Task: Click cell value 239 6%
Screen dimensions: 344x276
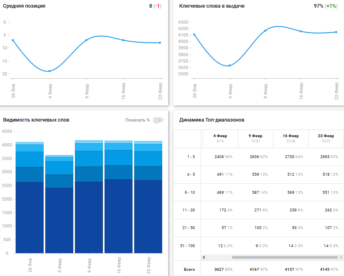Action: point(296,210)
